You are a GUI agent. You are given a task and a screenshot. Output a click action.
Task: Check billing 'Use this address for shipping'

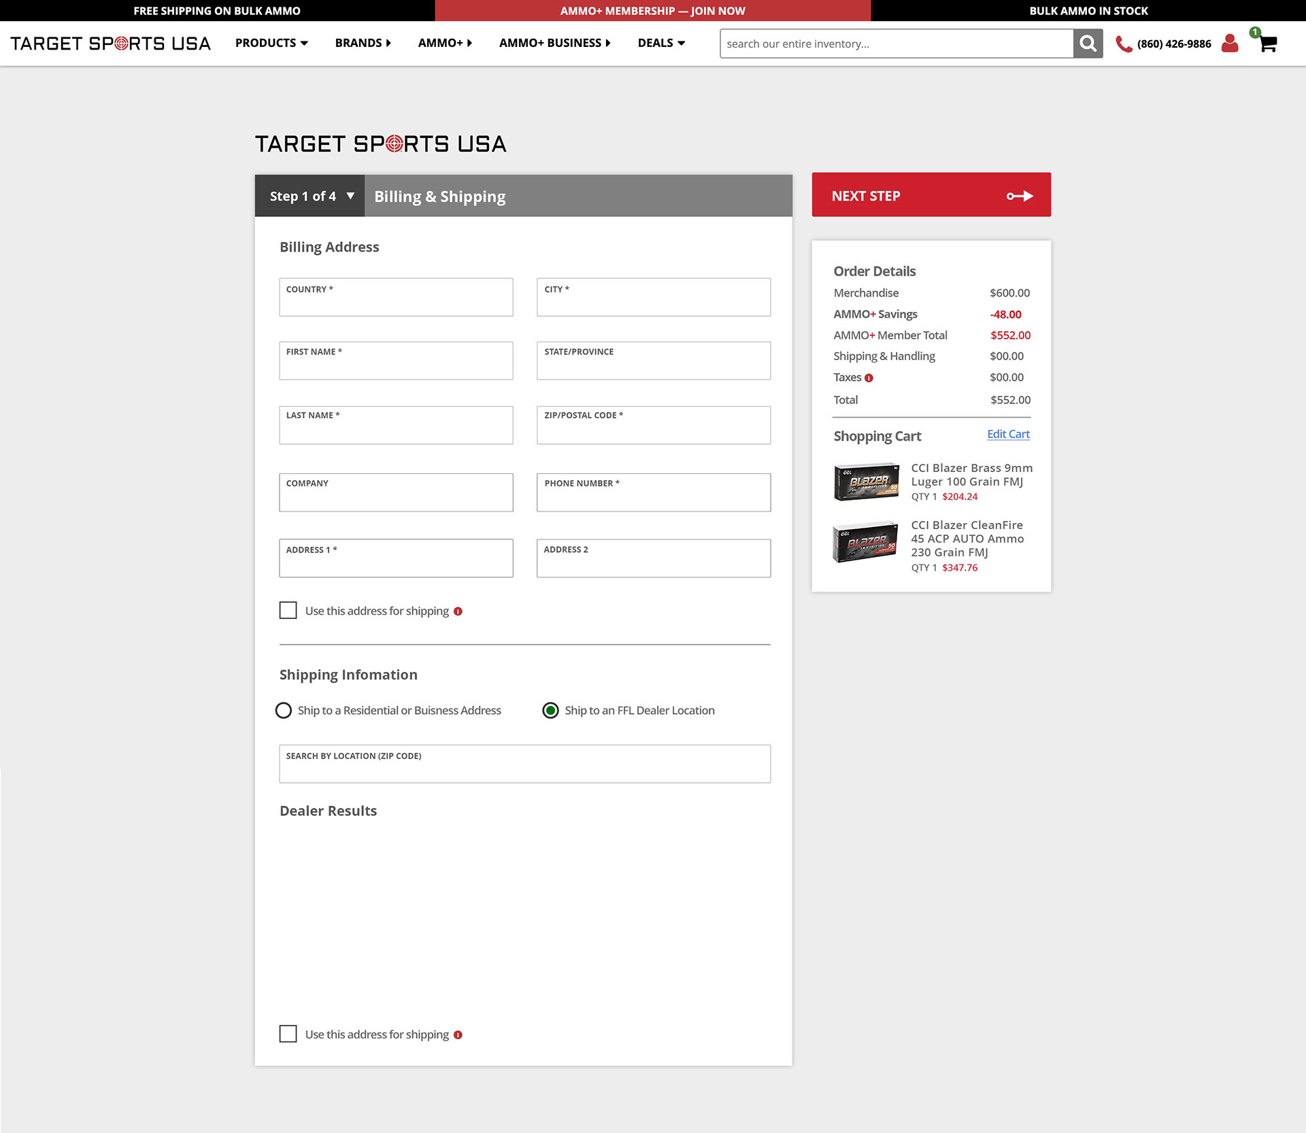click(x=288, y=610)
